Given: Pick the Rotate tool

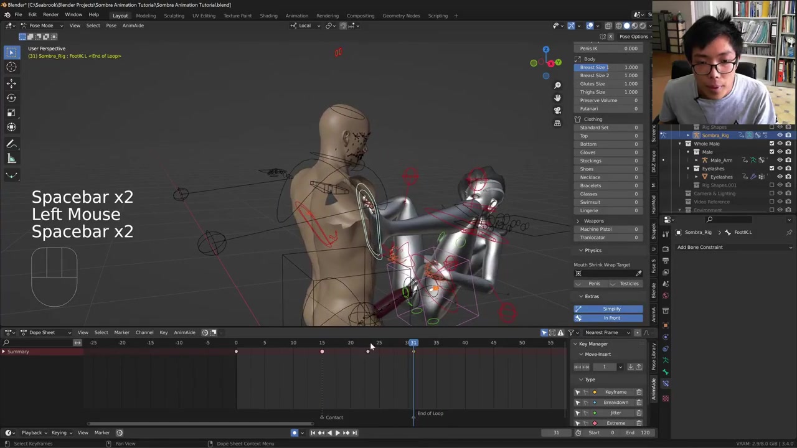Looking at the screenshot, I should 11,98.
